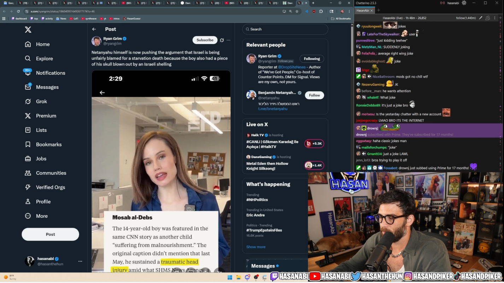Screen dimensions: 504x283
Task: Switch to the Google browser tab
Action: pos(8,3)
